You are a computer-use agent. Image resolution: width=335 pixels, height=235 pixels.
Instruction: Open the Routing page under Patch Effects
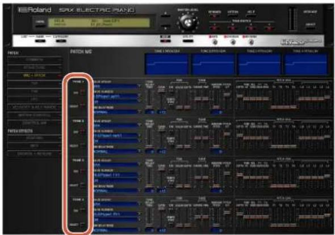[34, 138]
